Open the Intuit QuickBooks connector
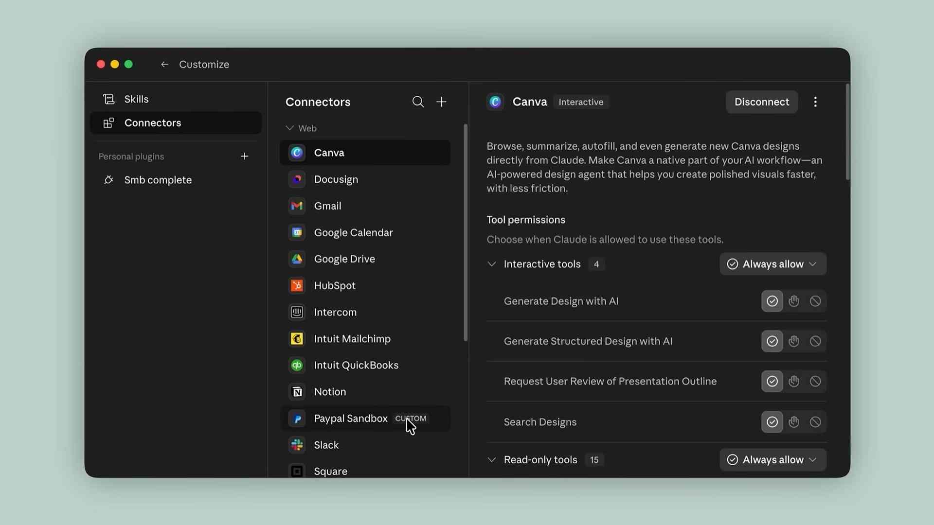934x525 pixels. point(365,365)
